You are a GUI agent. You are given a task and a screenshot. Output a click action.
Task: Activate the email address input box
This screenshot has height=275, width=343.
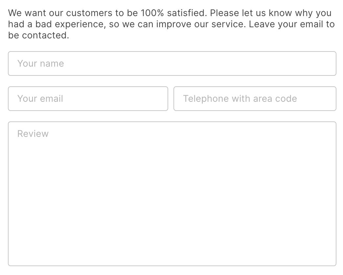coord(88,99)
